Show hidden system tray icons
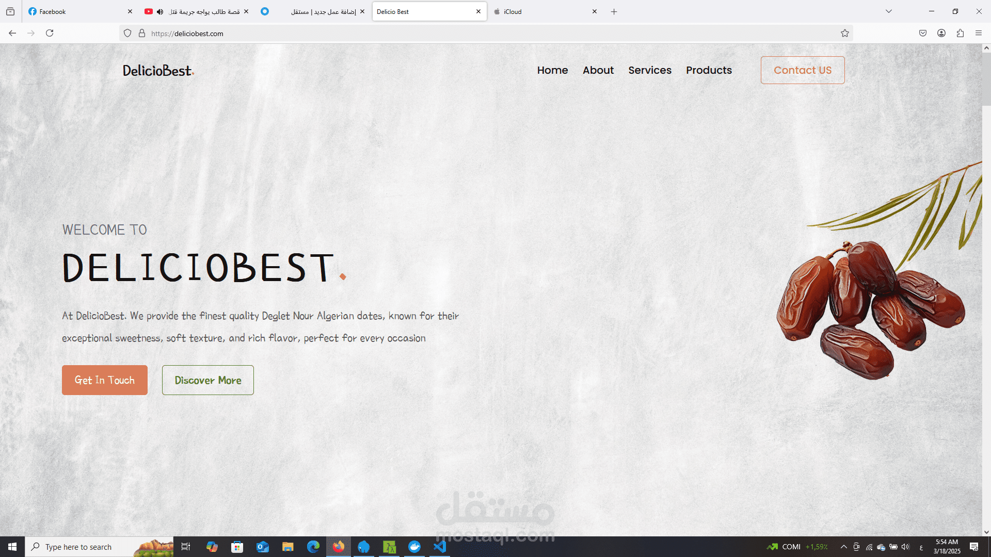Screen dimensions: 991x557 tap(844, 547)
